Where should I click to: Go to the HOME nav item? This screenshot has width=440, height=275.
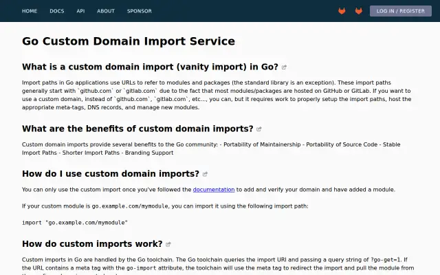(x=30, y=11)
